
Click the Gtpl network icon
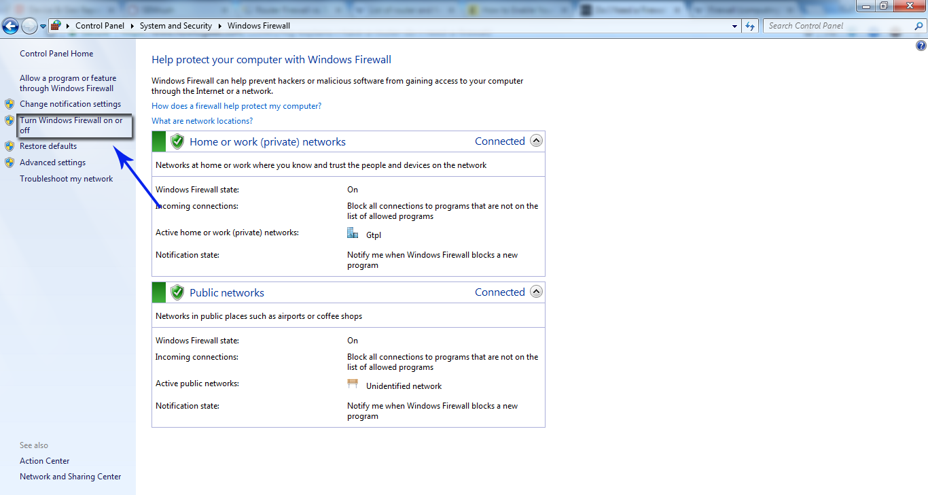point(353,233)
